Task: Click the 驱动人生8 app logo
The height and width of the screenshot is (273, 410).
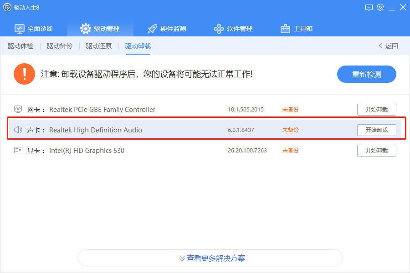Action: [x=7, y=7]
